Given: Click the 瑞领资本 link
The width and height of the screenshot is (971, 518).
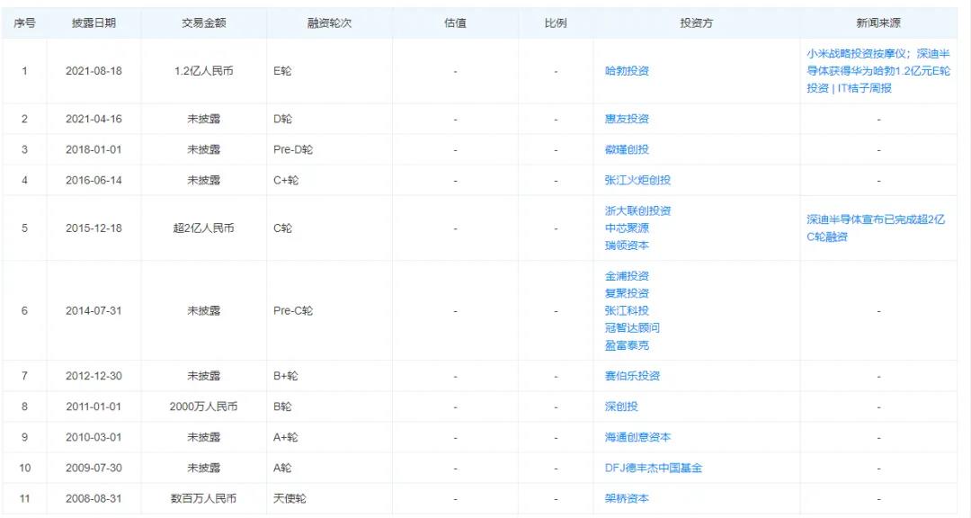Looking at the screenshot, I should [x=627, y=246].
